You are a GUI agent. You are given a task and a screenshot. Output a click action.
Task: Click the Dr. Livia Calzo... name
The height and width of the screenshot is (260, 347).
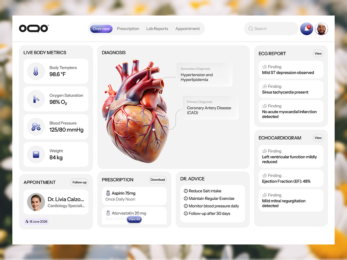pyautogui.click(x=66, y=199)
